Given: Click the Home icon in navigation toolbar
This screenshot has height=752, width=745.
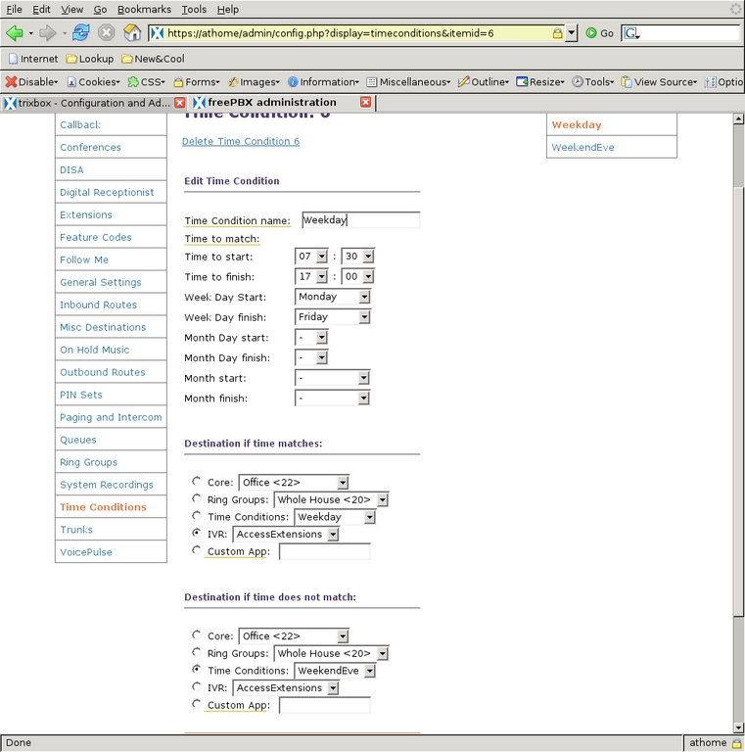Looking at the screenshot, I should (132, 32).
